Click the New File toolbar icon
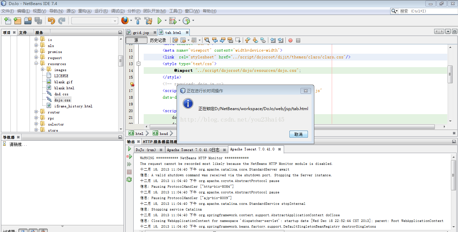The height and width of the screenshot is (232, 458). coord(7,21)
